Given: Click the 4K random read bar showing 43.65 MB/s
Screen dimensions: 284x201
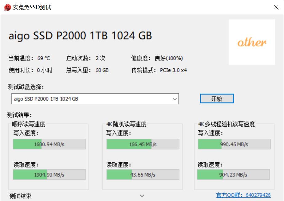Looking at the screenshot, I should [142, 174].
